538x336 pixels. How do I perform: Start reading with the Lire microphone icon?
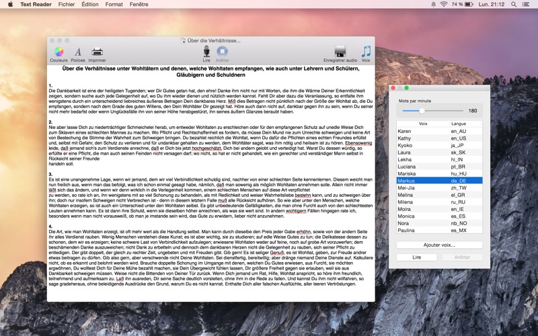[206, 52]
